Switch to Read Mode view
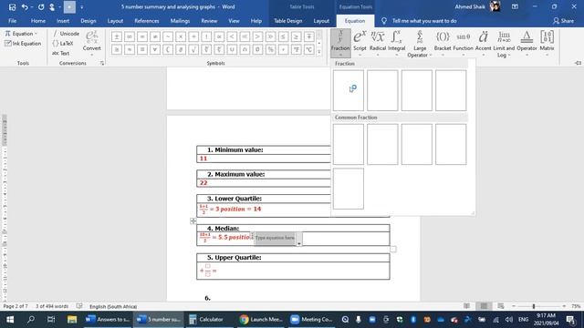This screenshot has width=584, height=328. tap(466, 306)
